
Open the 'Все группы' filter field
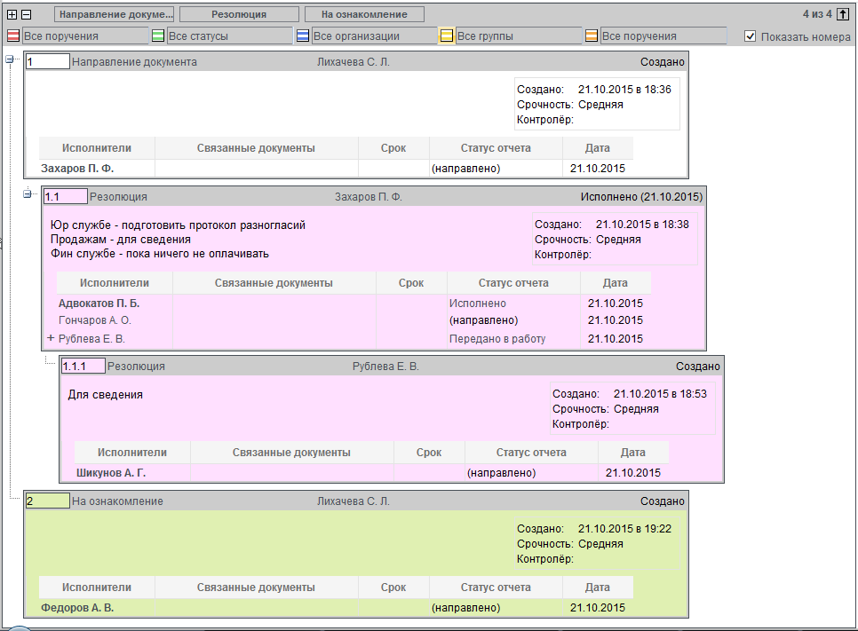click(x=518, y=36)
